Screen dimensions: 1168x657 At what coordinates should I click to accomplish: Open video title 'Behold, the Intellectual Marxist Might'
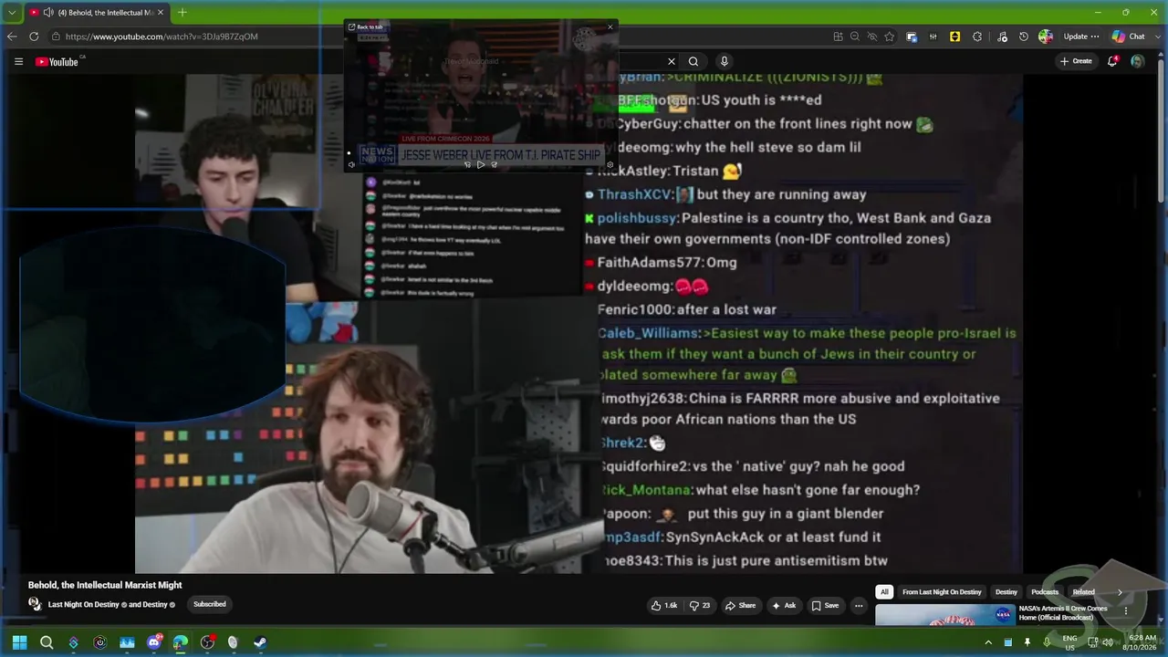(105, 585)
